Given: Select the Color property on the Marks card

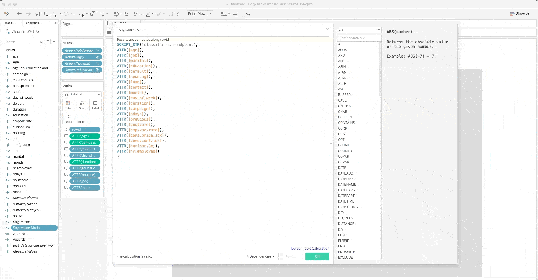Looking at the screenshot, I should coord(68,105).
